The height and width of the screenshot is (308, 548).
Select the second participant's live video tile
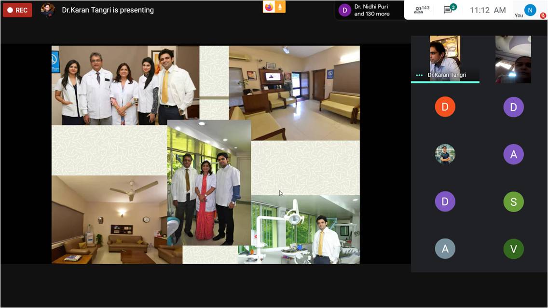pos(513,59)
